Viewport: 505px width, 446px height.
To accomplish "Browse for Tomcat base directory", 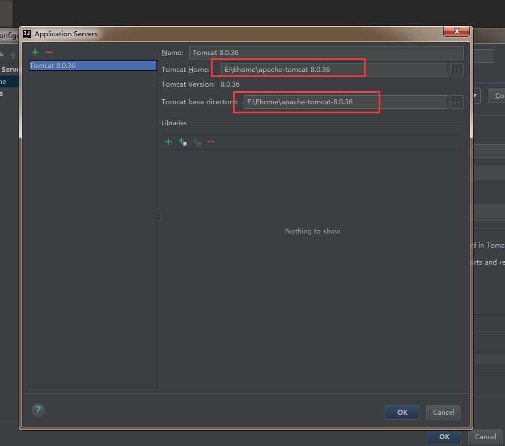I will (x=457, y=102).
